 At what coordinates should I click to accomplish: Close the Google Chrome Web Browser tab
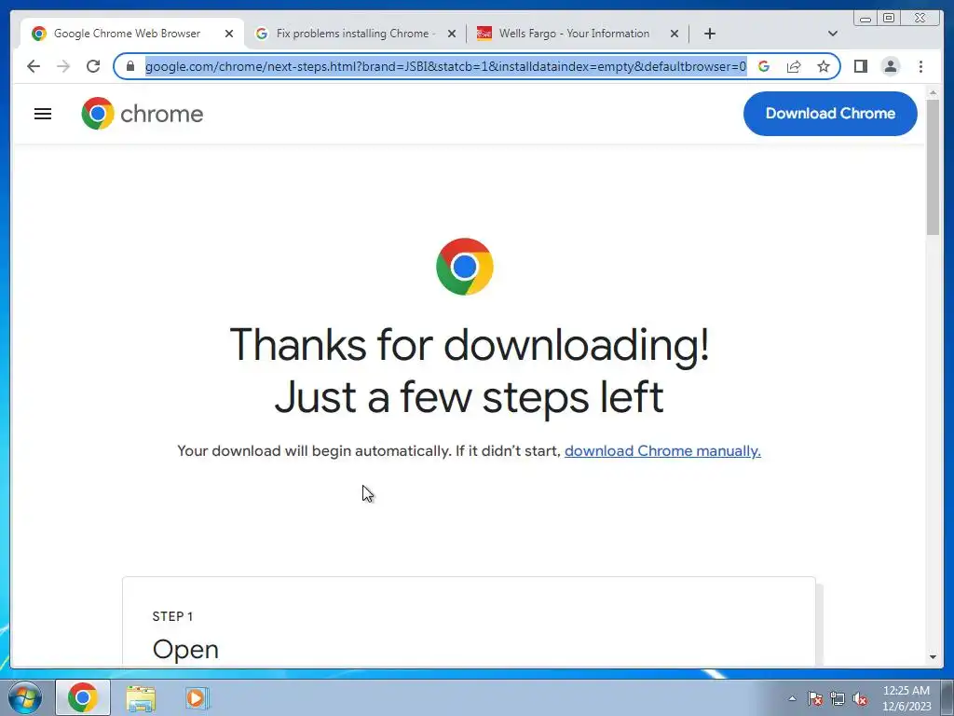tap(229, 34)
